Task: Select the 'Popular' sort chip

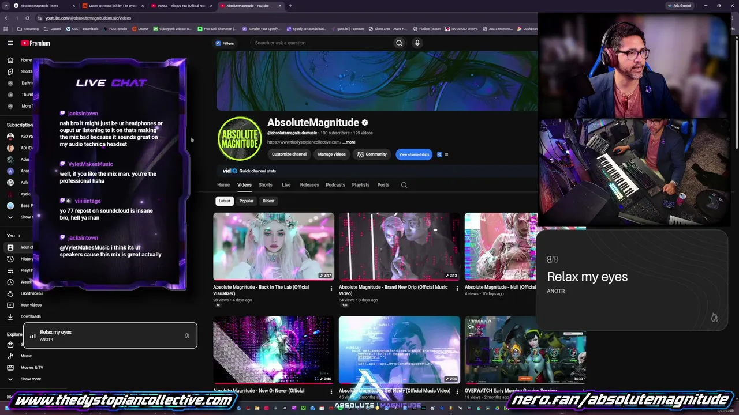Action: tap(247, 201)
